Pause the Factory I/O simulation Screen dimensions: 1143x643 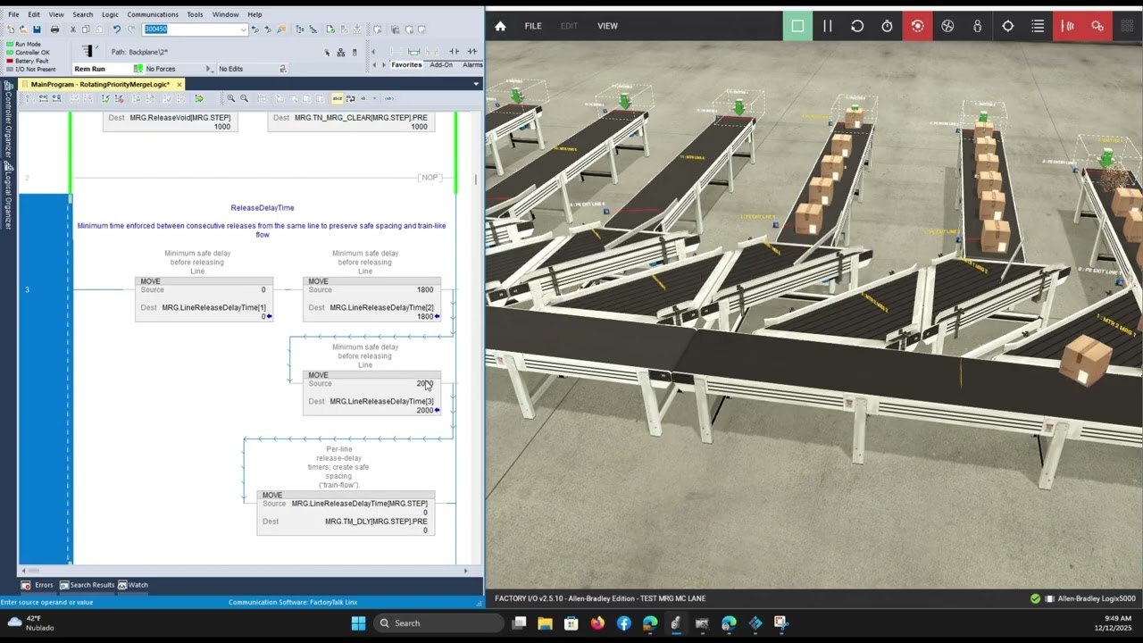pyautogui.click(x=827, y=26)
